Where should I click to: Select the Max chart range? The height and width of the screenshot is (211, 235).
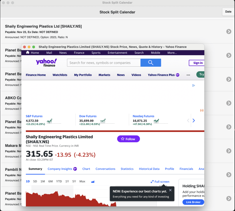82,181
